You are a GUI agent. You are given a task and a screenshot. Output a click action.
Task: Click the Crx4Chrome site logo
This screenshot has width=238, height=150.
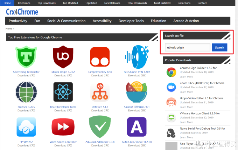(22, 12)
